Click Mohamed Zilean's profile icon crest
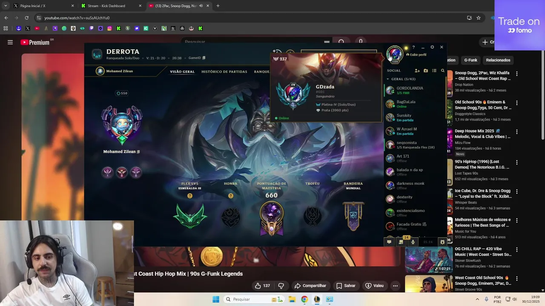Image resolution: width=545 pixels, height=306 pixels. [x=122, y=125]
